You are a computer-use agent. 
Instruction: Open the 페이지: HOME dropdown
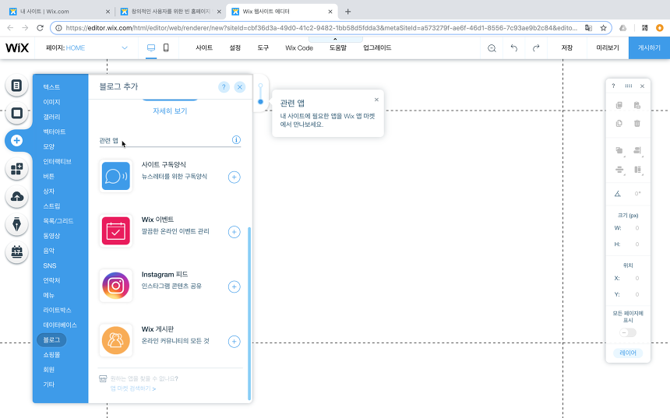(x=87, y=47)
